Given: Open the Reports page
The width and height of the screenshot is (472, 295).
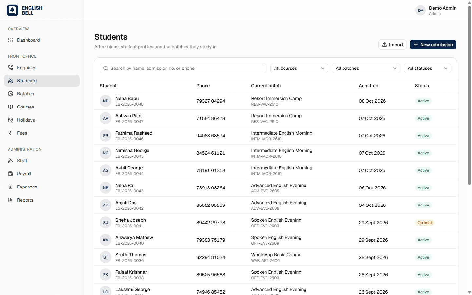Looking at the screenshot, I should pos(42,200).
